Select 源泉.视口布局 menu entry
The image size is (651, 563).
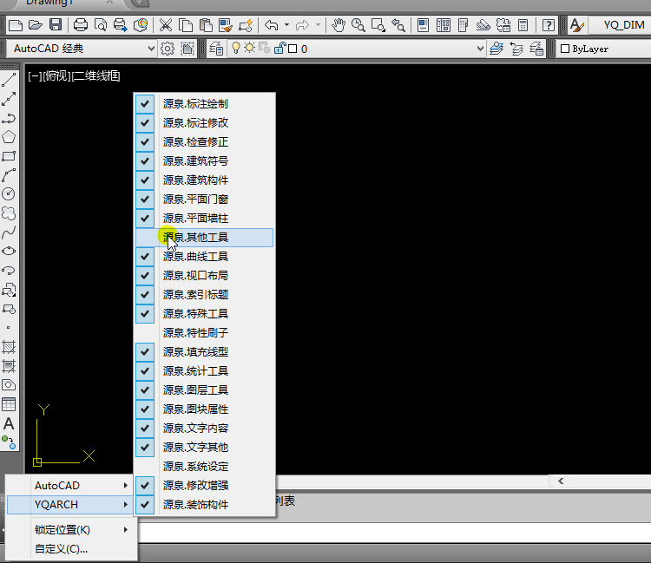[x=204, y=276]
